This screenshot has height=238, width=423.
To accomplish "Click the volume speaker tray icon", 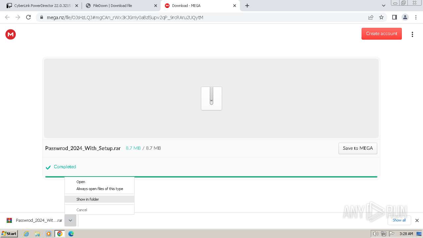I will click(375, 234).
